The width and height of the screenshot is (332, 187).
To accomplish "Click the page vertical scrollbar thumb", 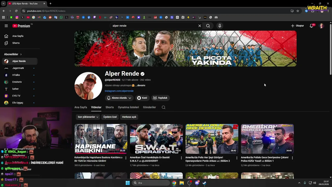I will [x=330, y=49].
